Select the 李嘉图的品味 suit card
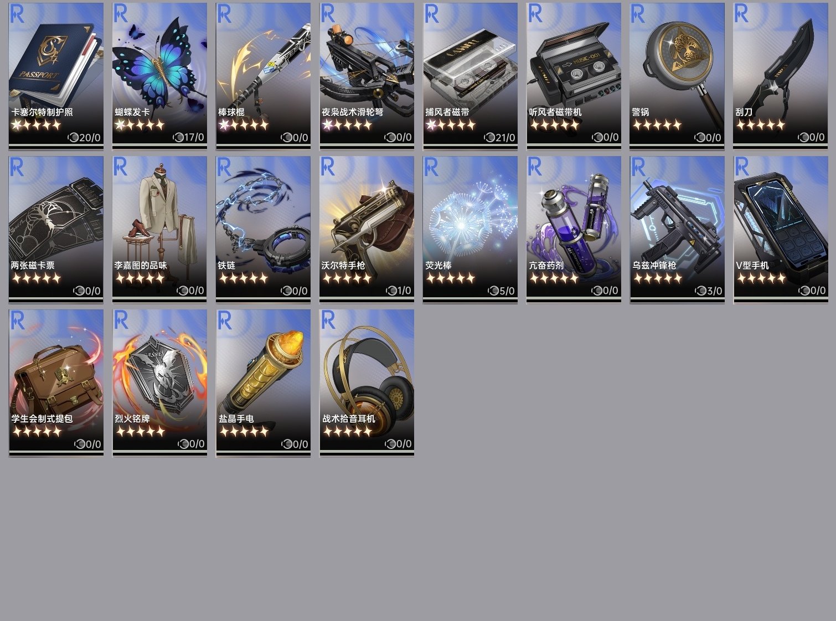836x621 pixels. click(159, 229)
